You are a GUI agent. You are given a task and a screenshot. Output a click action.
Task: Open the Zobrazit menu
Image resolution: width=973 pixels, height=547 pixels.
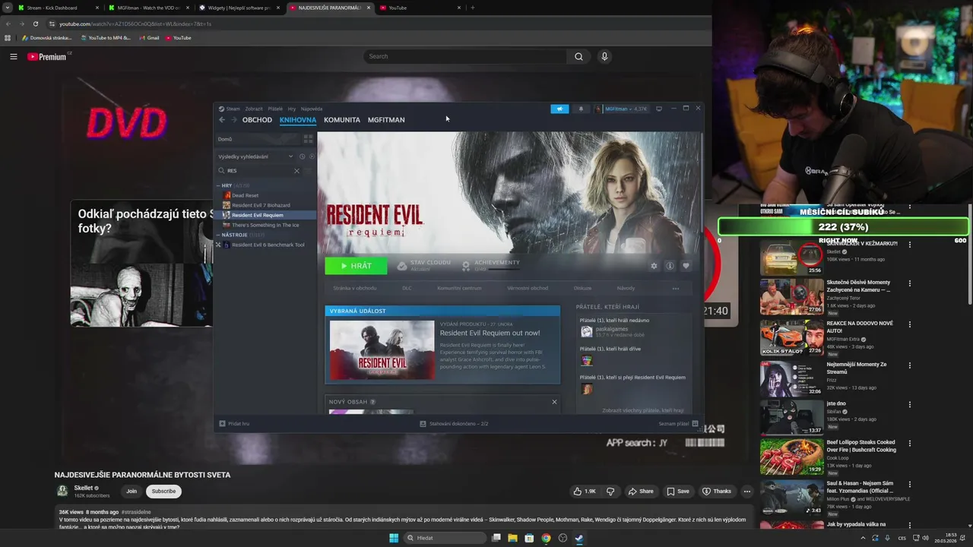click(x=254, y=109)
